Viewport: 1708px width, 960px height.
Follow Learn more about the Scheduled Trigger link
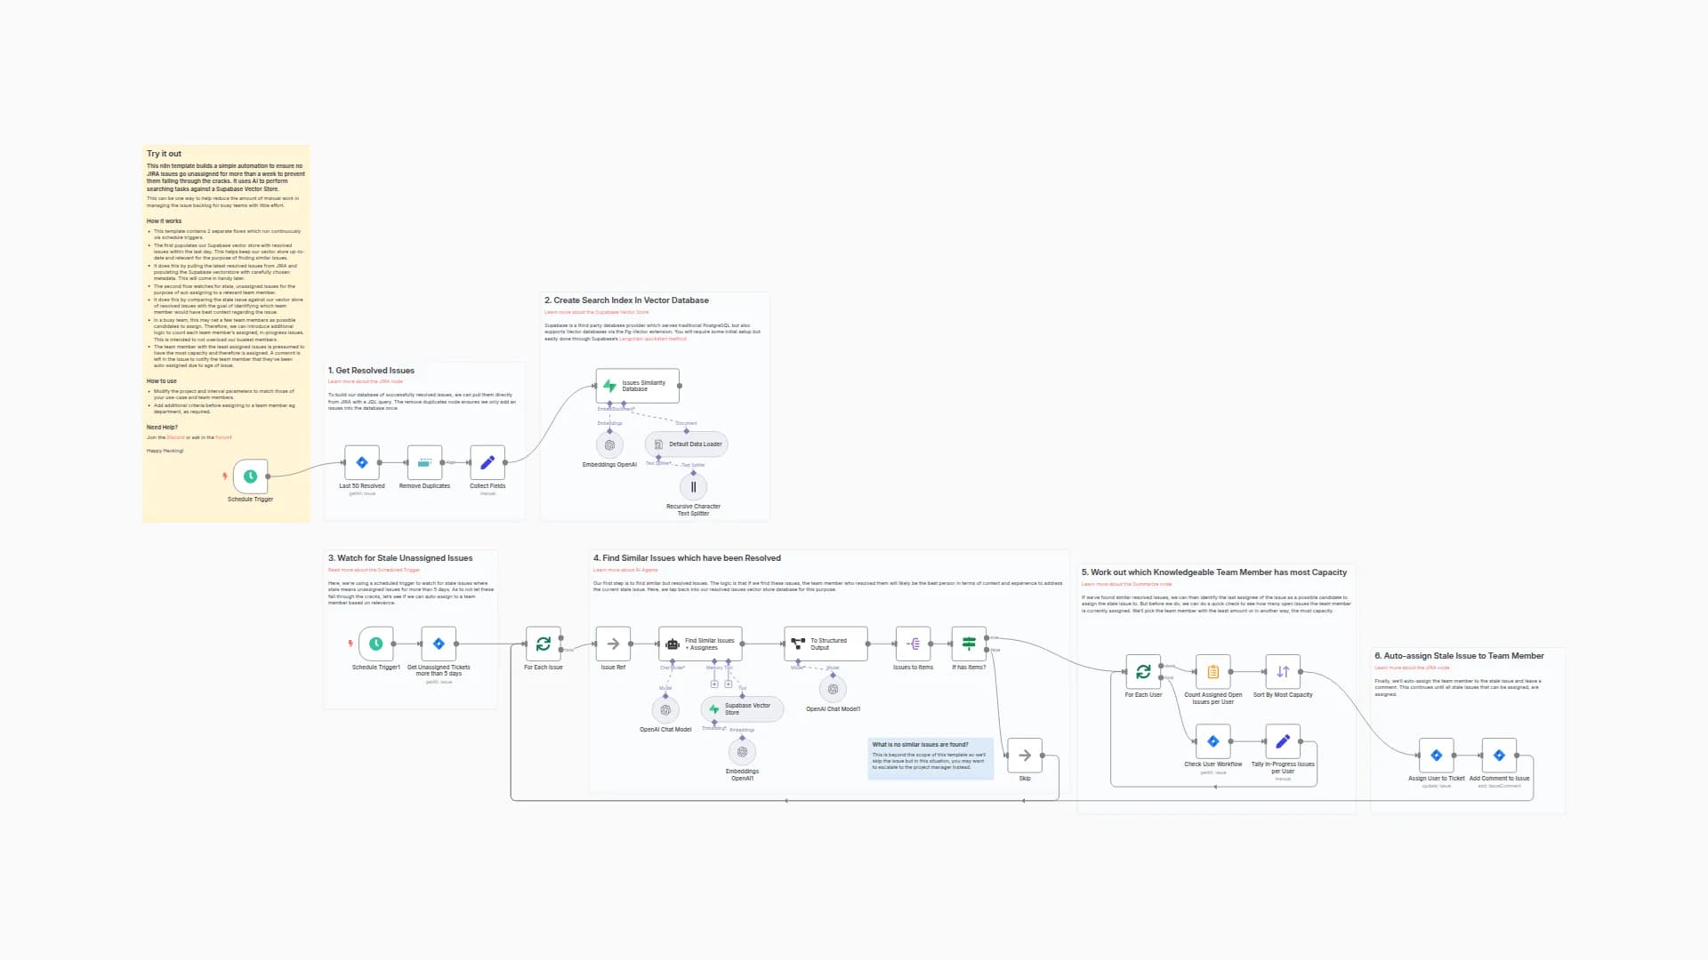tap(374, 570)
